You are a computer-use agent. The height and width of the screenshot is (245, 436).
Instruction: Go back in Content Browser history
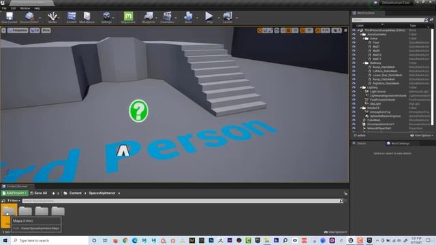point(53,193)
